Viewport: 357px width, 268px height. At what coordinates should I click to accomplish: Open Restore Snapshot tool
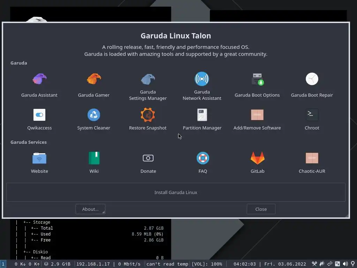(x=148, y=119)
